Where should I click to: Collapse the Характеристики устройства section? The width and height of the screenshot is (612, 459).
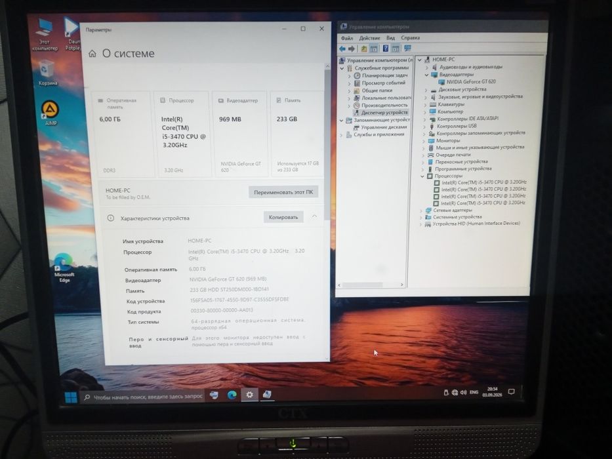[x=314, y=216]
